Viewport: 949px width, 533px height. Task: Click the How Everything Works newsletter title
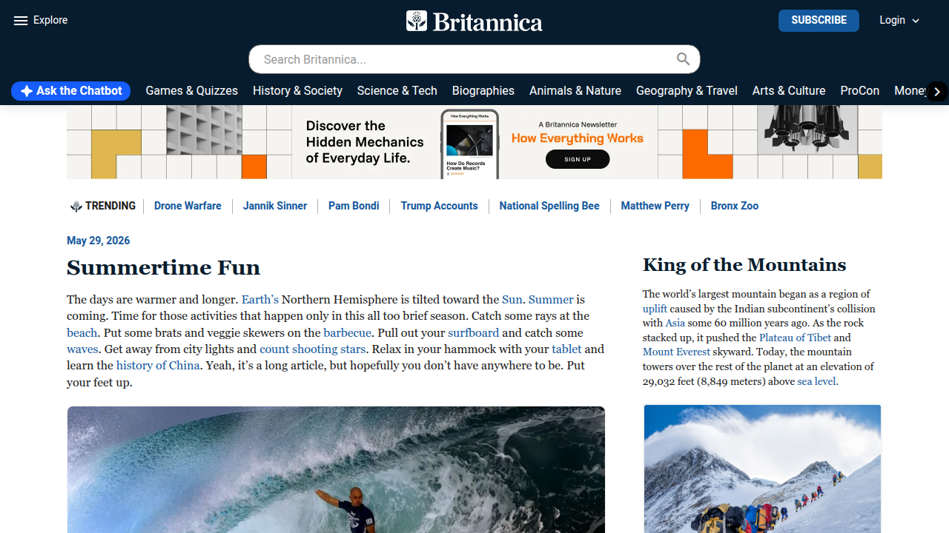coord(578,138)
